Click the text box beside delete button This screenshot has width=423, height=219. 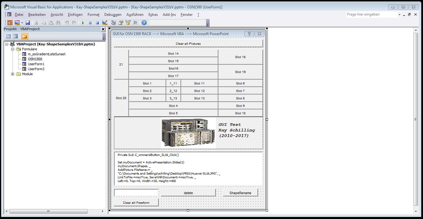tap(136, 193)
